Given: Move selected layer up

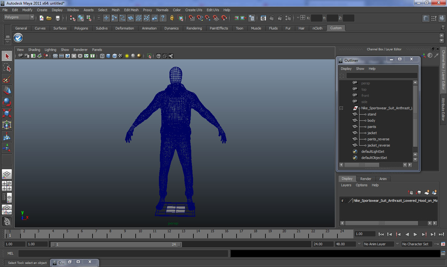Looking at the screenshot, I should 411,192.
